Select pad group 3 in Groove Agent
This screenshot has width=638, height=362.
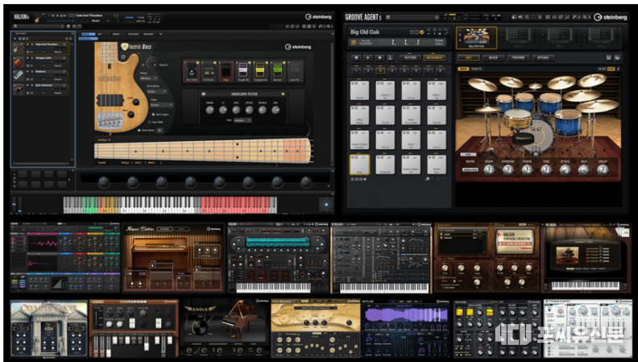(380, 70)
